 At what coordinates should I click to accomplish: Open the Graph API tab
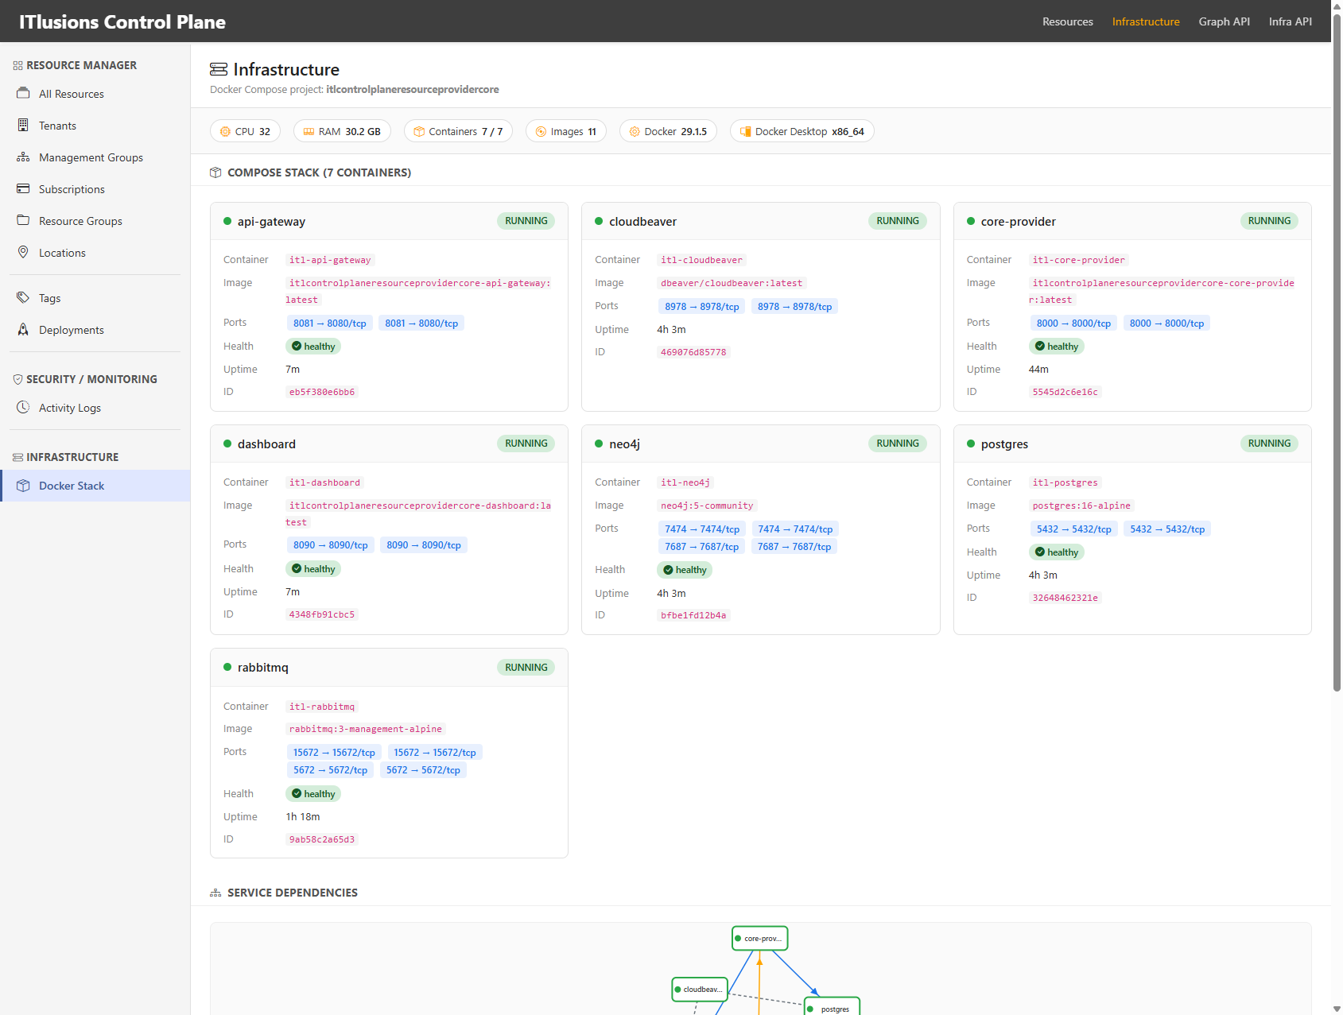click(1224, 21)
